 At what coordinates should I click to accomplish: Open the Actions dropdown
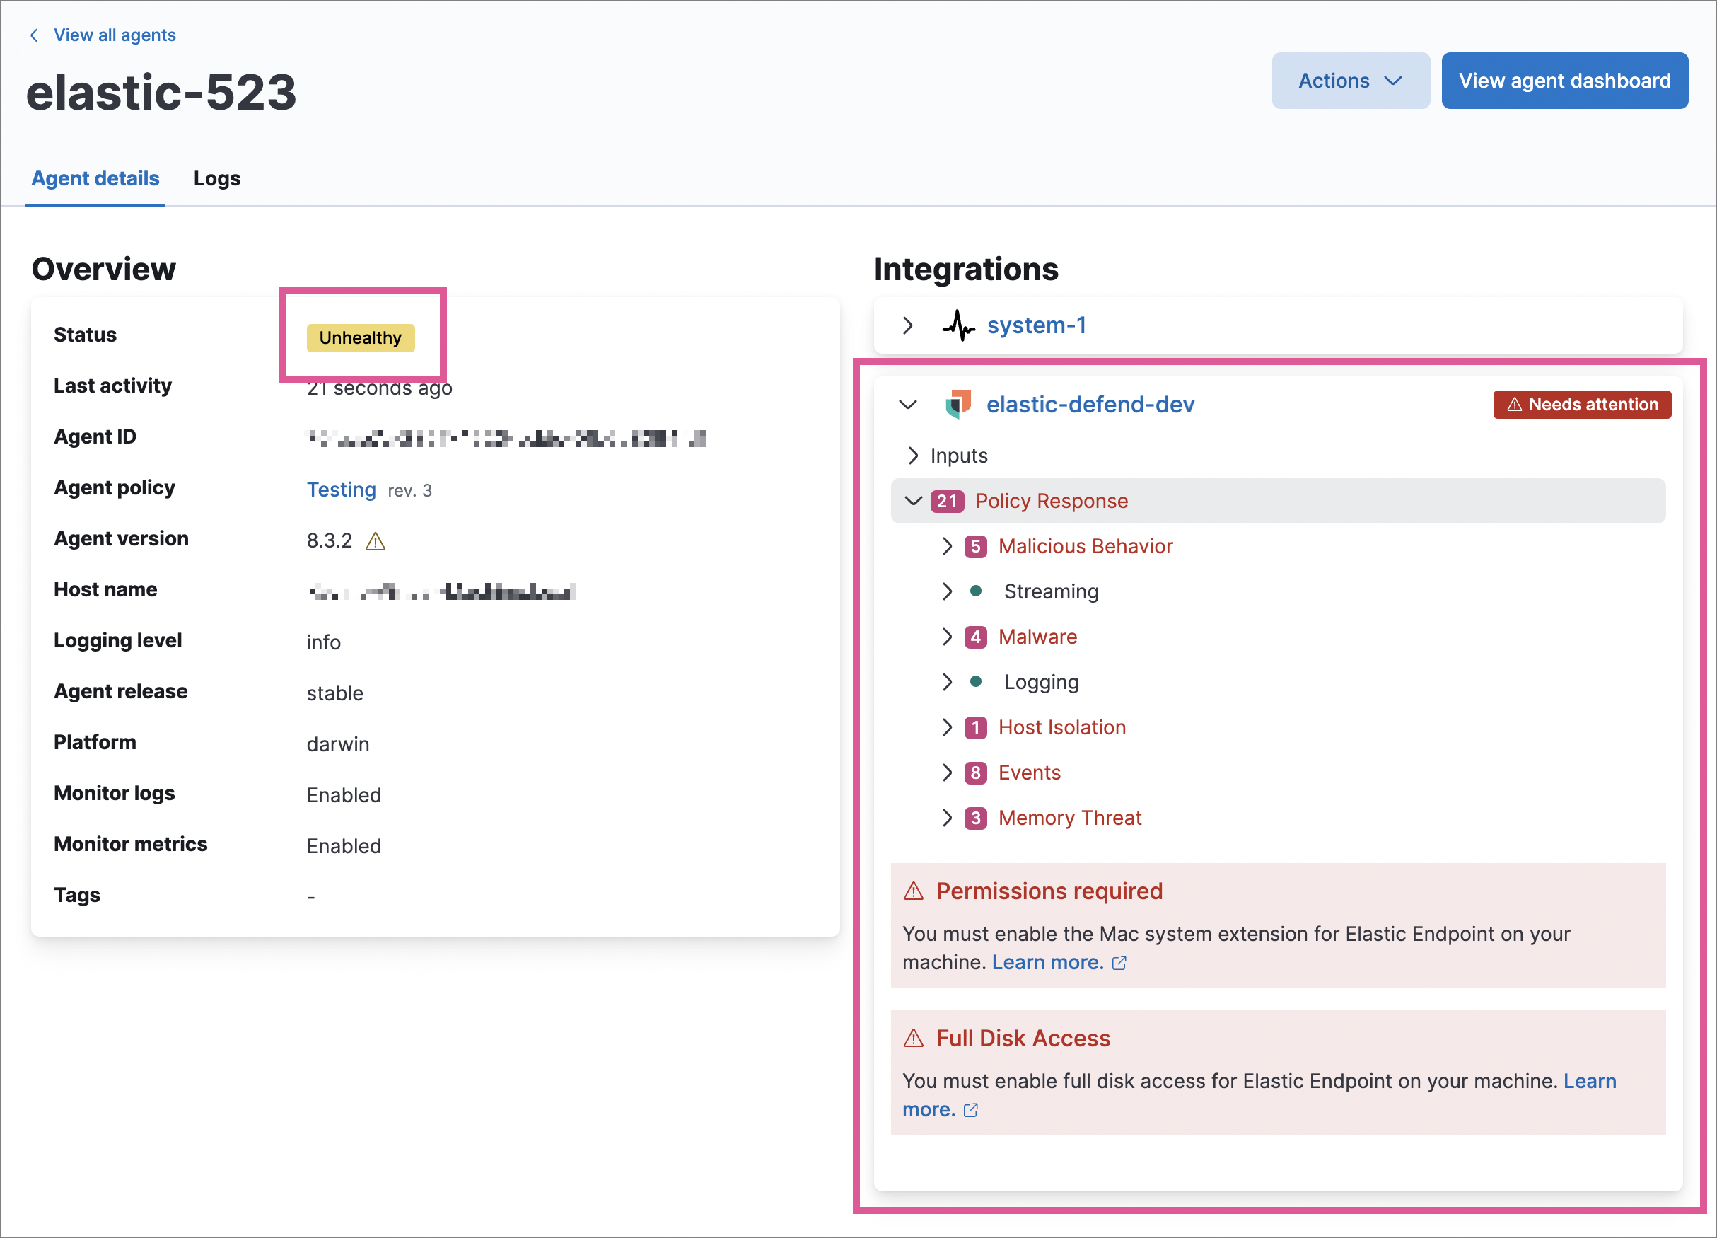coord(1350,80)
